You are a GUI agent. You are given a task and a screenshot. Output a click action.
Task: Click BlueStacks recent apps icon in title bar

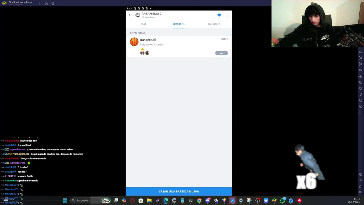click(x=53, y=3)
